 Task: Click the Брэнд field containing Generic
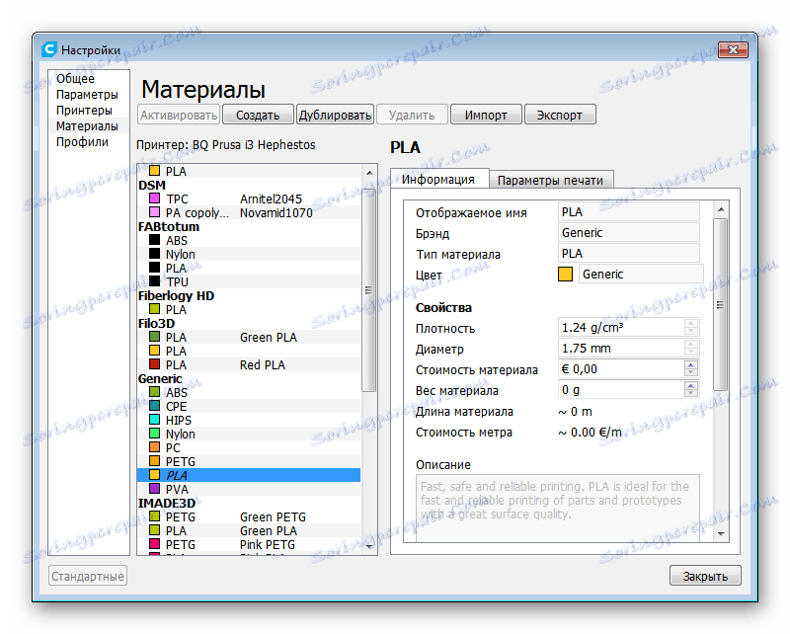pyautogui.click(x=629, y=233)
